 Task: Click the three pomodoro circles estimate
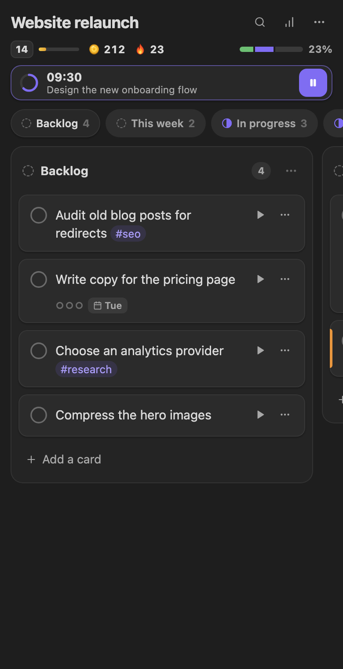point(69,305)
